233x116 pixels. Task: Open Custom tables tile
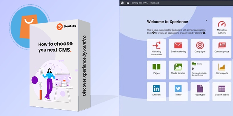click(x=222, y=91)
